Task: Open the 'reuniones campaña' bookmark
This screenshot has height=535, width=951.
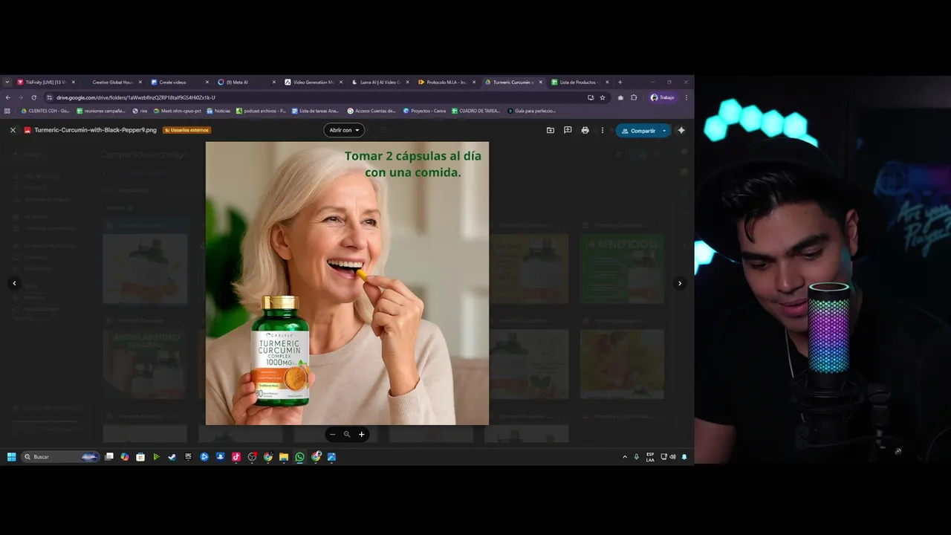Action: [x=101, y=111]
